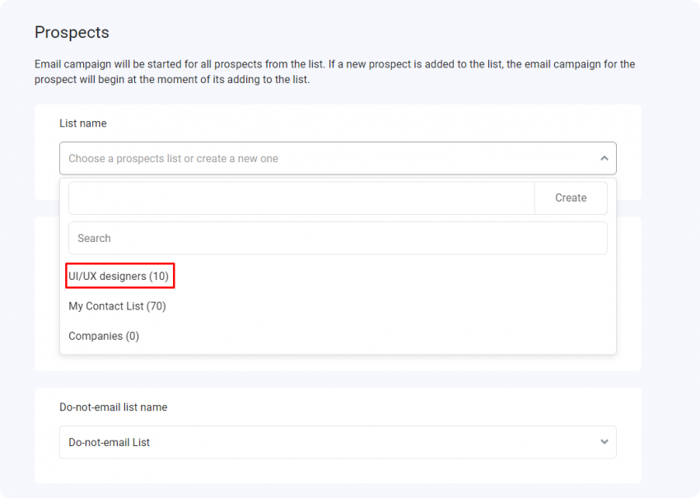The width and height of the screenshot is (700, 498).
Task: Open the Do-not-email List dropdown
Action: [338, 442]
